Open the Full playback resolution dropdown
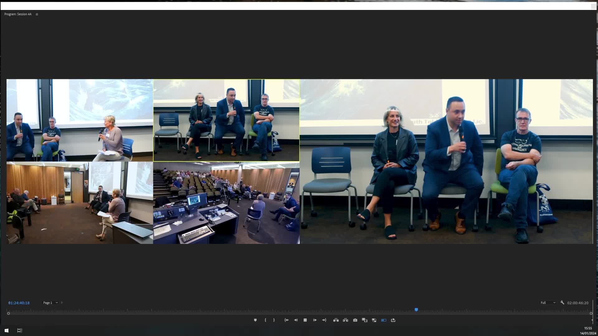The width and height of the screenshot is (598, 336). click(548, 303)
